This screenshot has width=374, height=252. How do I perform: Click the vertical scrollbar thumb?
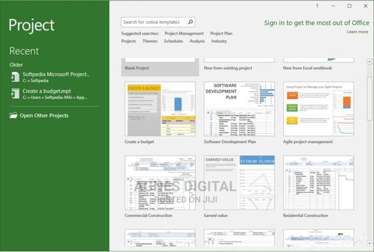(369, 99)
